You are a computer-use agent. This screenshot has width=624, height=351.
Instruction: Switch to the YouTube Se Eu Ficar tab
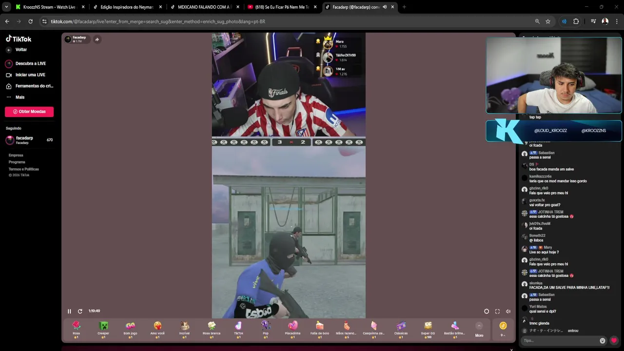pos(282,7)
